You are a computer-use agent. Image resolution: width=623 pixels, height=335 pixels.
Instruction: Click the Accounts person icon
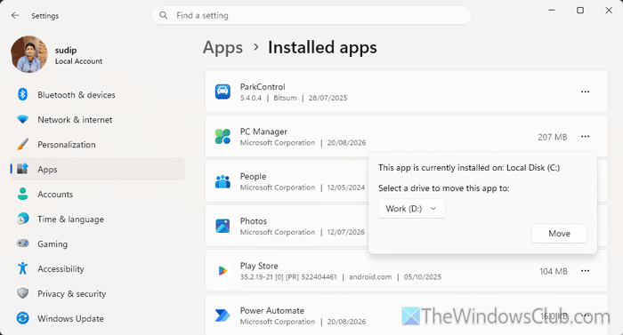coord(22,194)
